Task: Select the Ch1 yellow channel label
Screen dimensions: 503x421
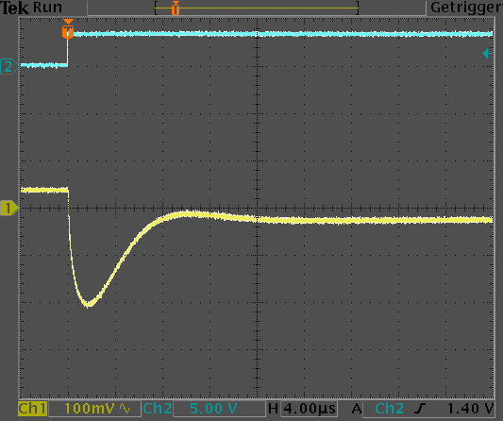Action: coord(32,409)
